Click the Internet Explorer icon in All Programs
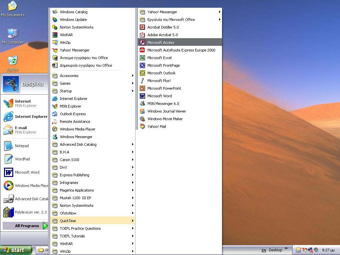340x255 pixels. click(55, 99)
